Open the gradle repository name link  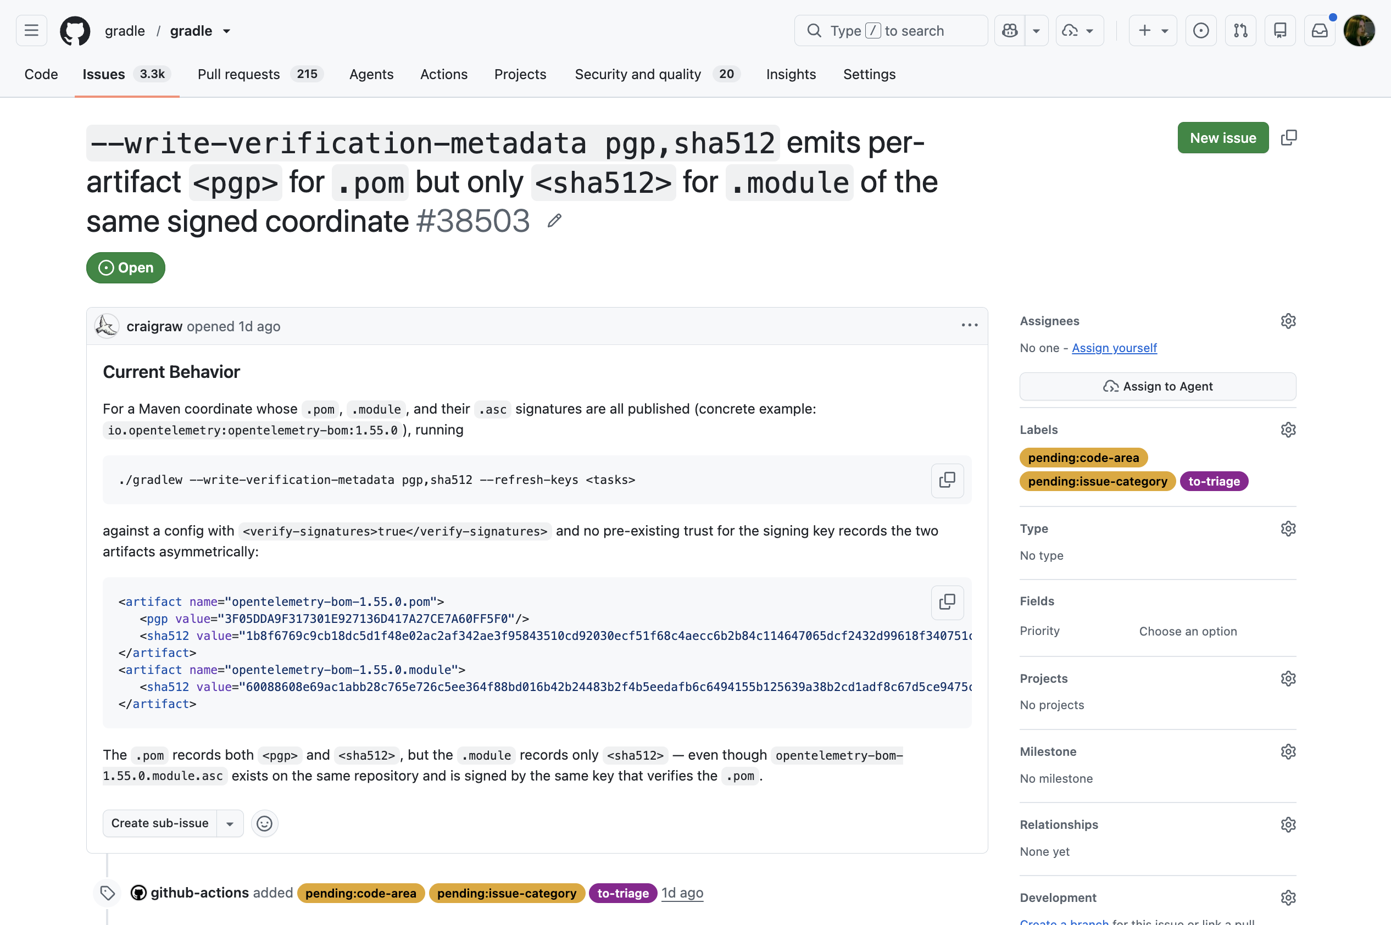[x=191, y=31]
